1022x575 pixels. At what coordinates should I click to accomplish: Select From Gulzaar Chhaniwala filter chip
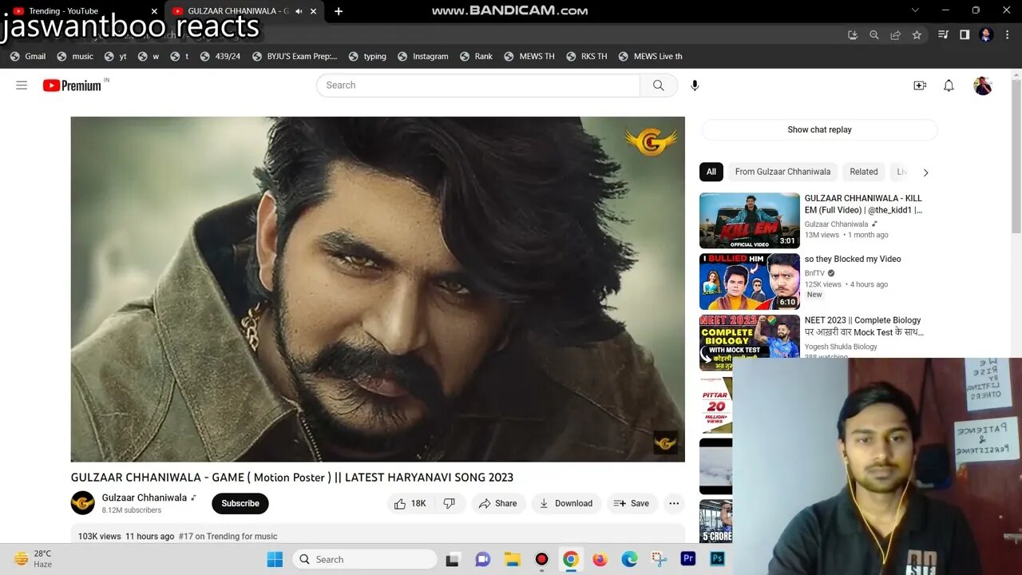pyautogui.click(x=782, y=172)
